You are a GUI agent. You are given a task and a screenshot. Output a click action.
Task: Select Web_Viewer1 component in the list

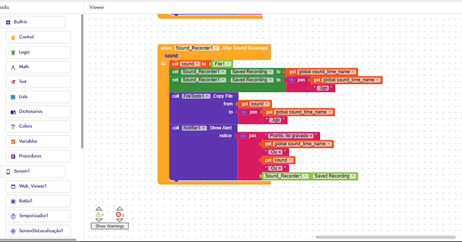(38, 187)
